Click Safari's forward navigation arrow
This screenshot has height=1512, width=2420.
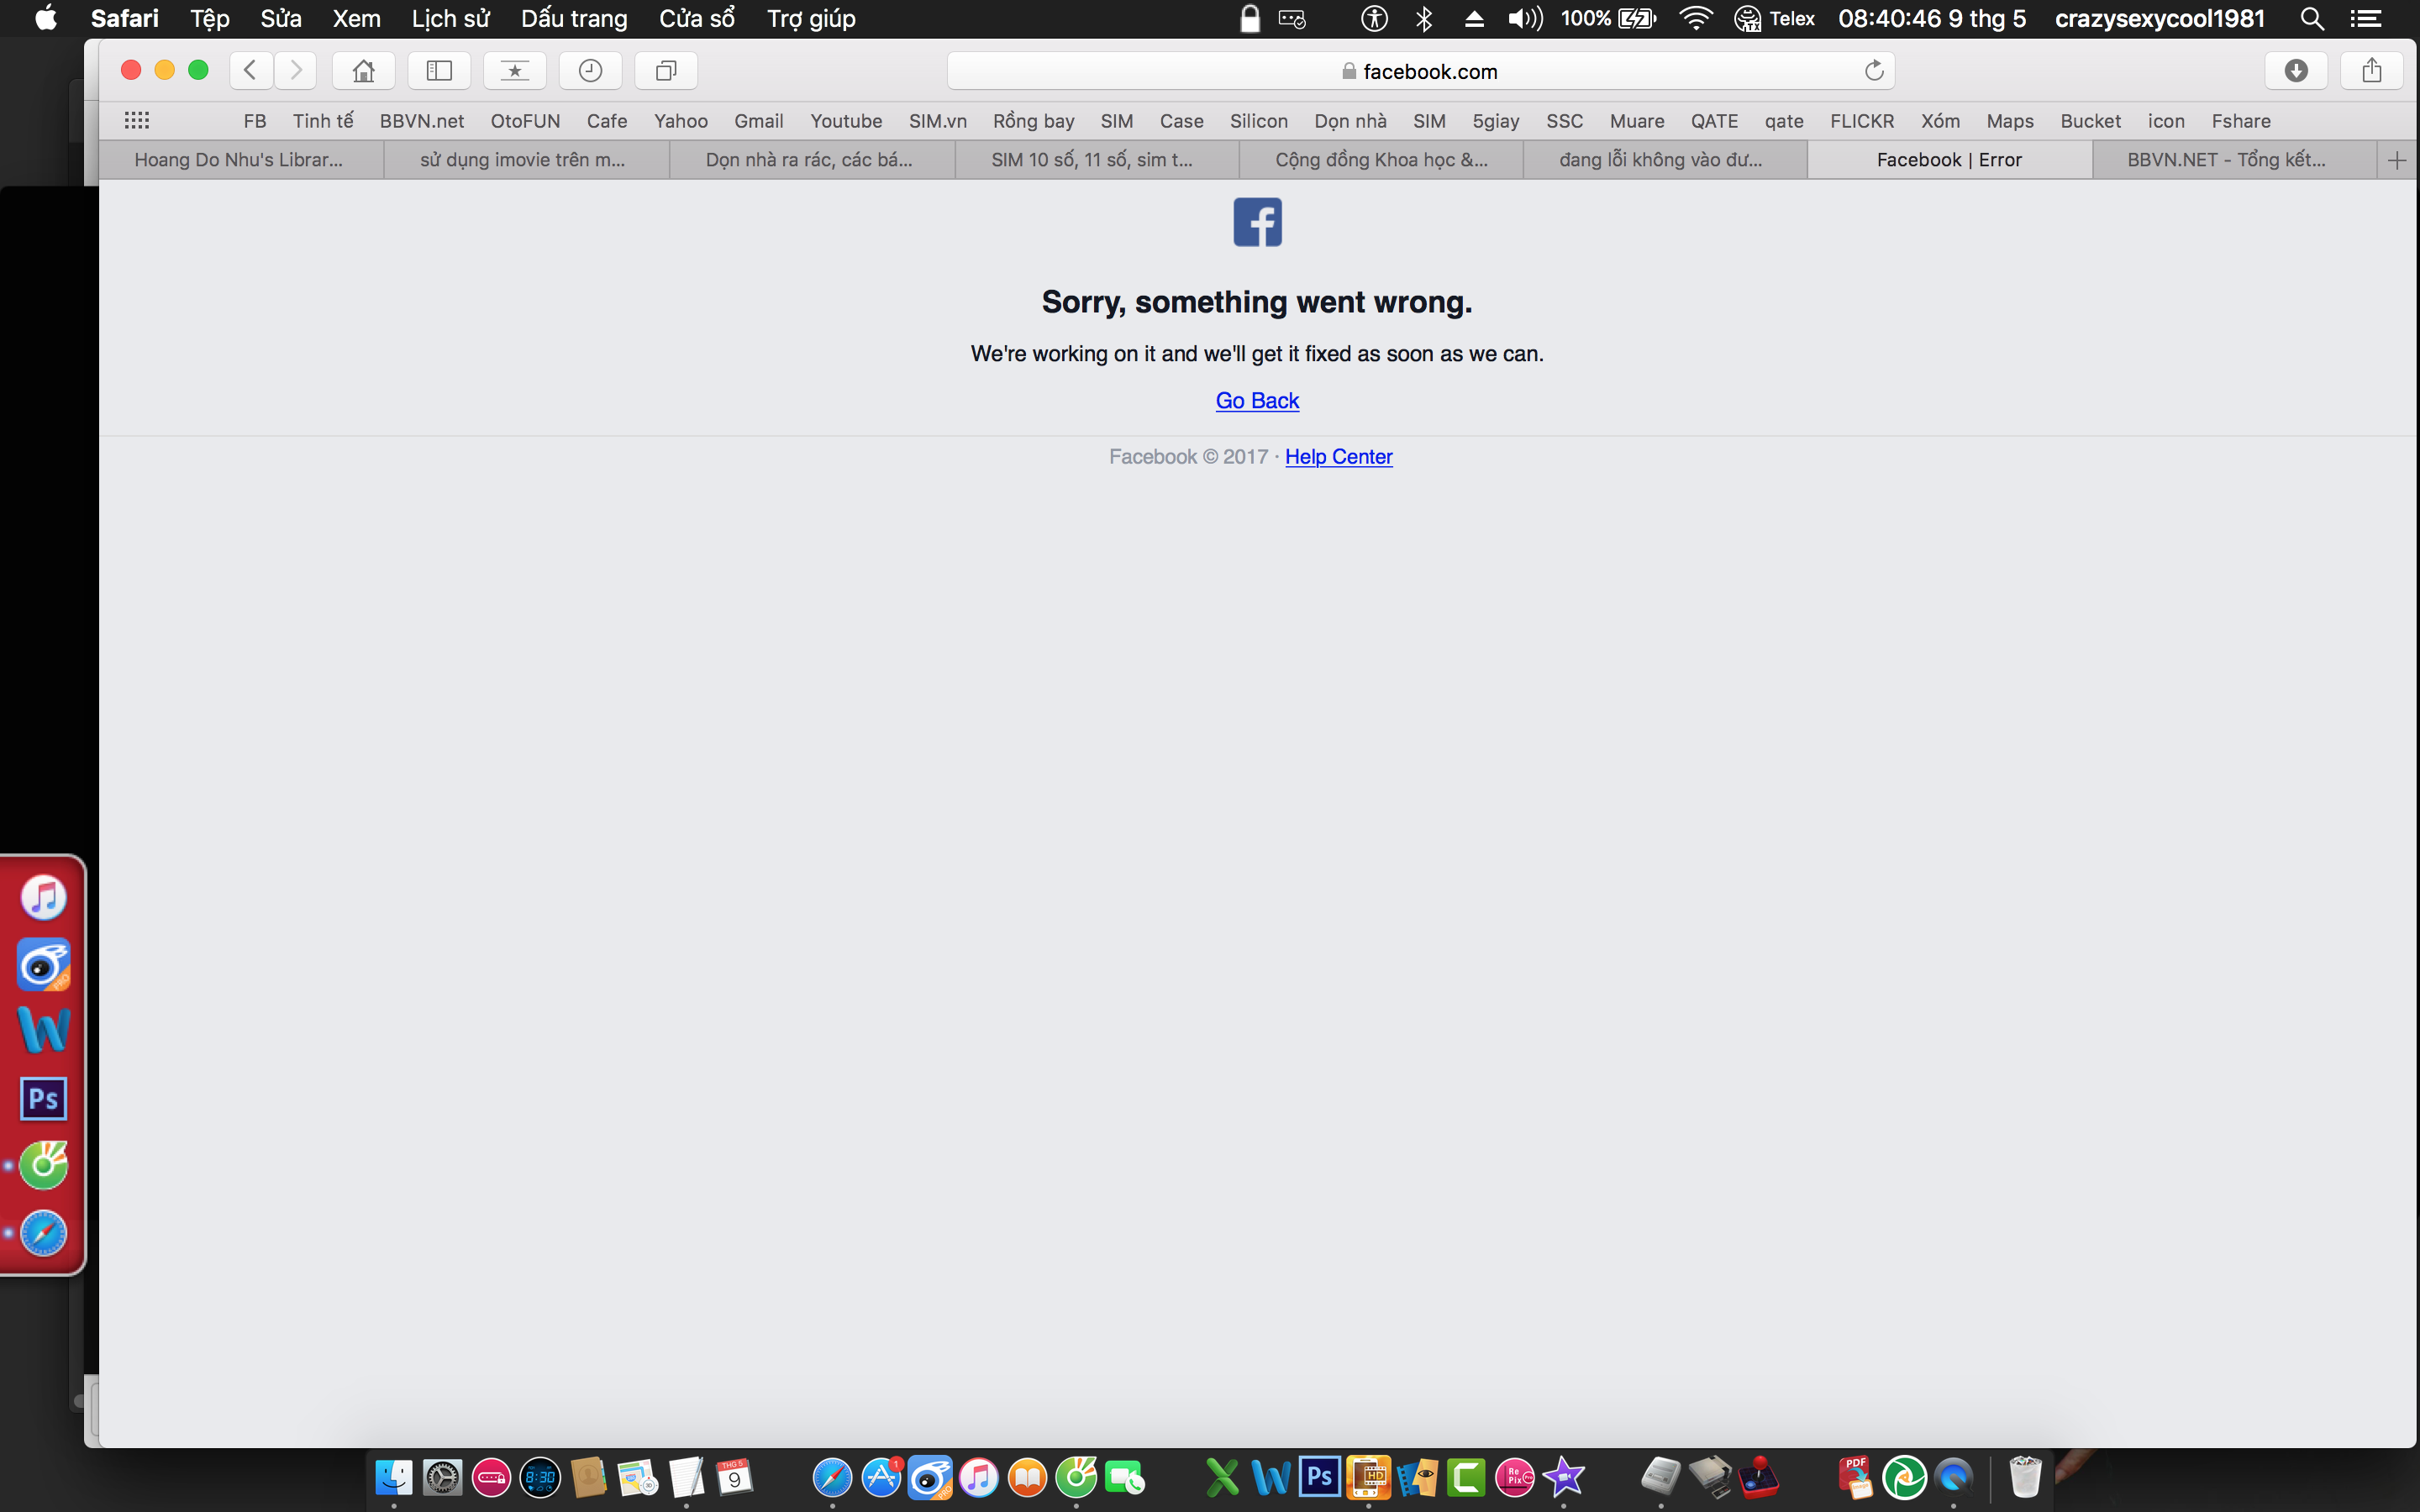tap(295, 70)
